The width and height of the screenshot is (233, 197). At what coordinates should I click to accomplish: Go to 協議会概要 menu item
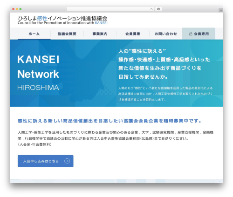coord(67,34)
